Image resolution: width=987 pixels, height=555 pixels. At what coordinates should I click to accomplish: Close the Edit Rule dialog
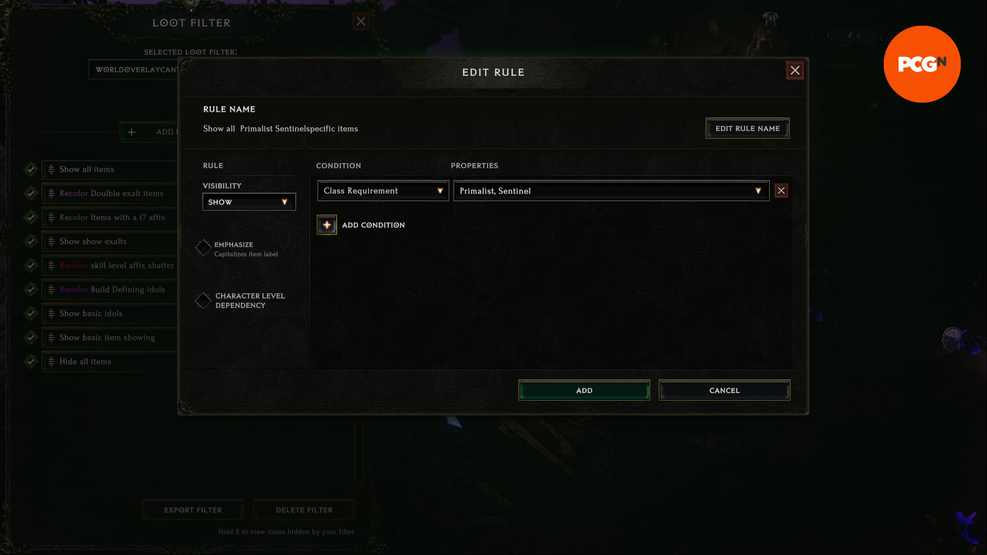coord(795,70)
